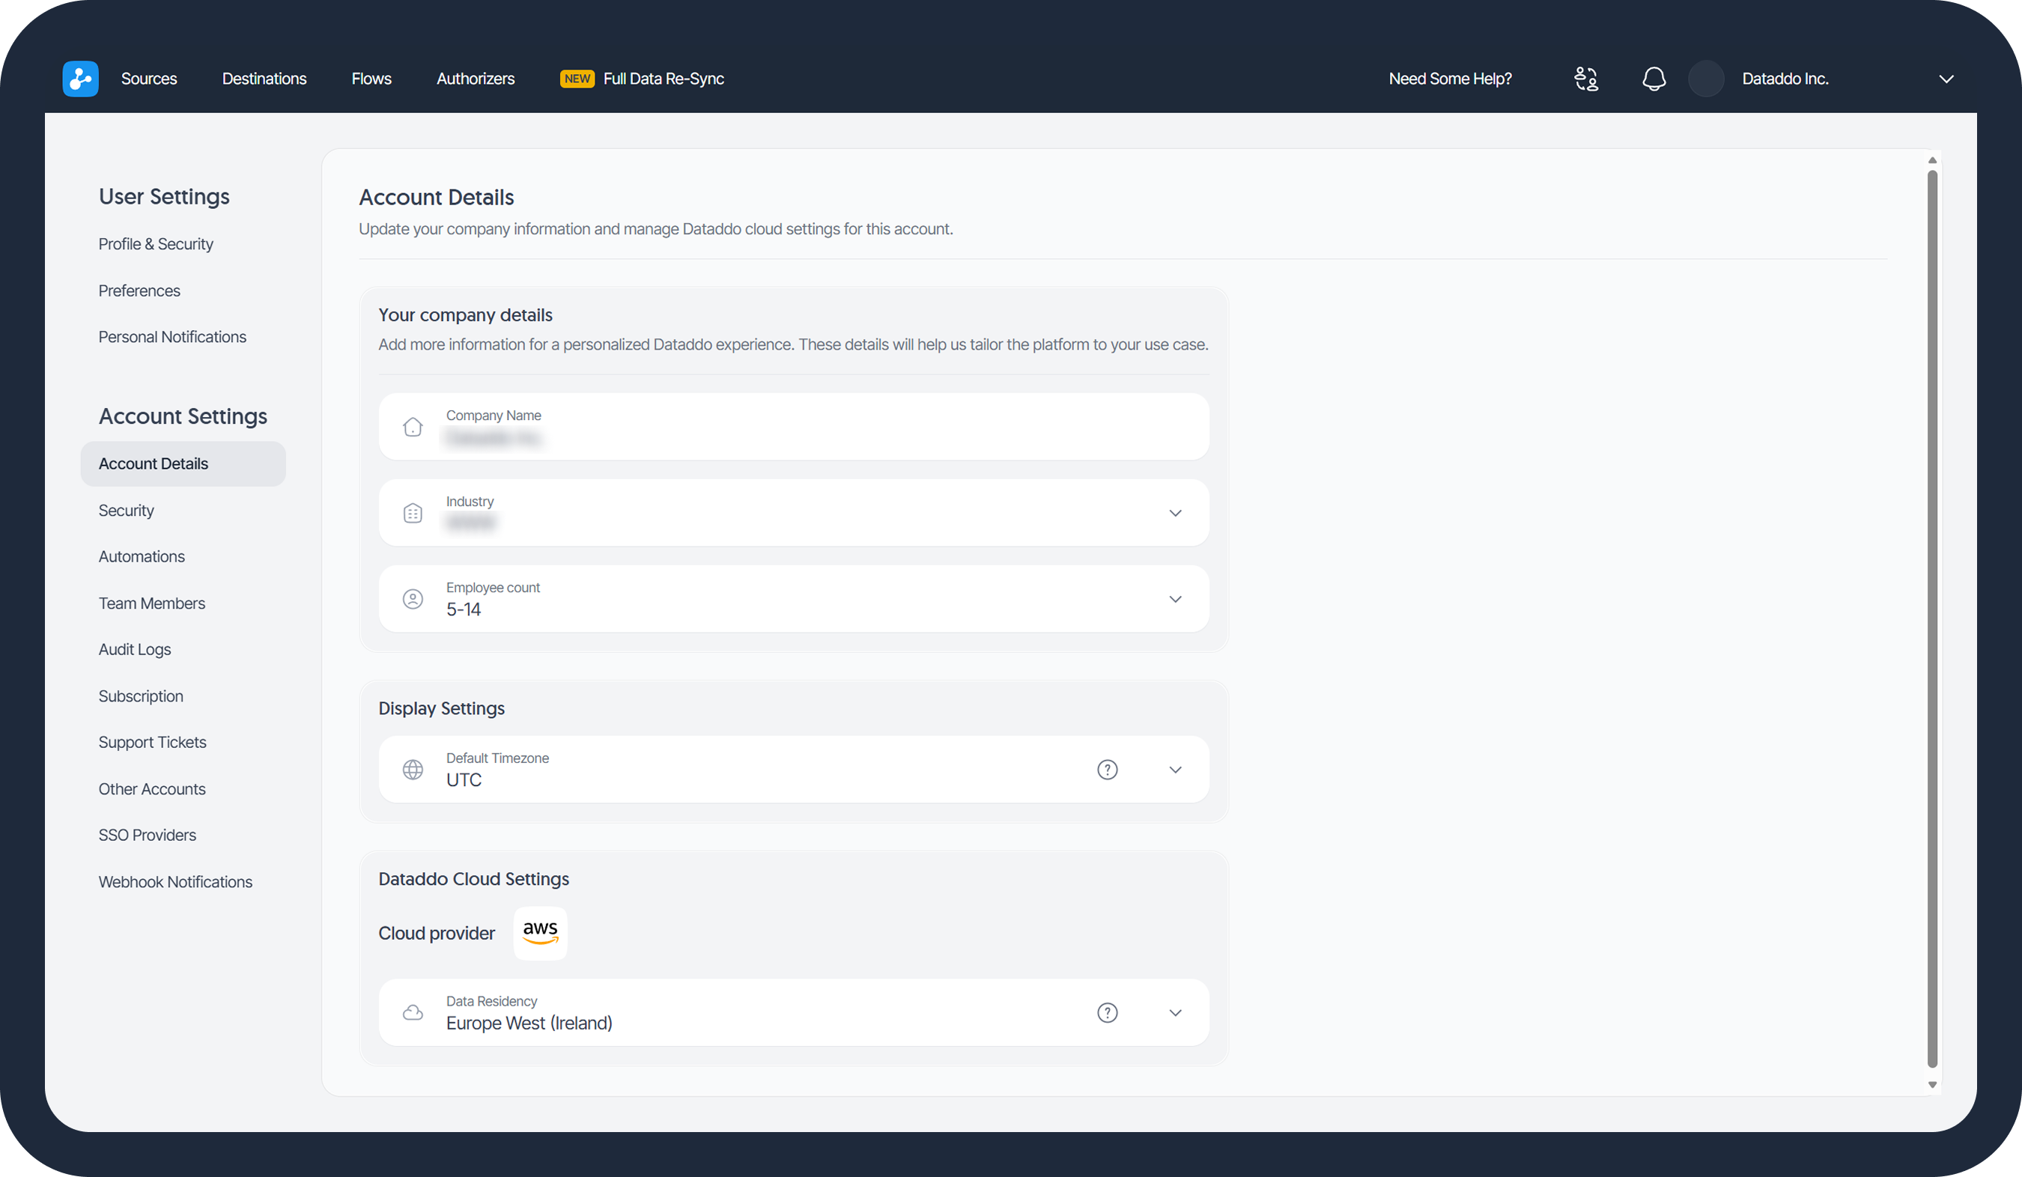Switch to the Destinations tab
The width and height of the screenshot is (2022, 1177).
tap(264, 79)
